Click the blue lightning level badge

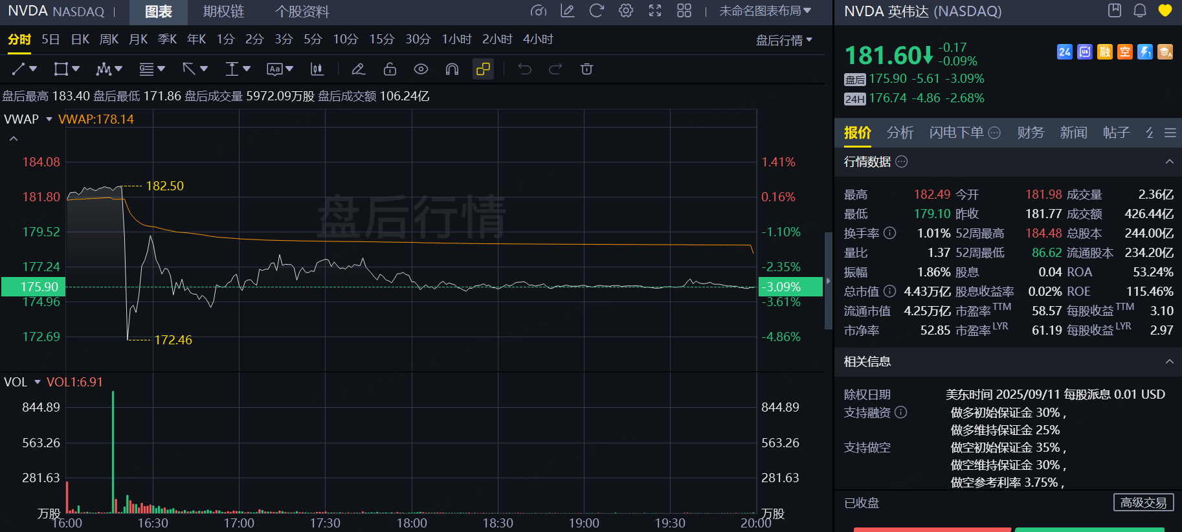(1145, 52)
